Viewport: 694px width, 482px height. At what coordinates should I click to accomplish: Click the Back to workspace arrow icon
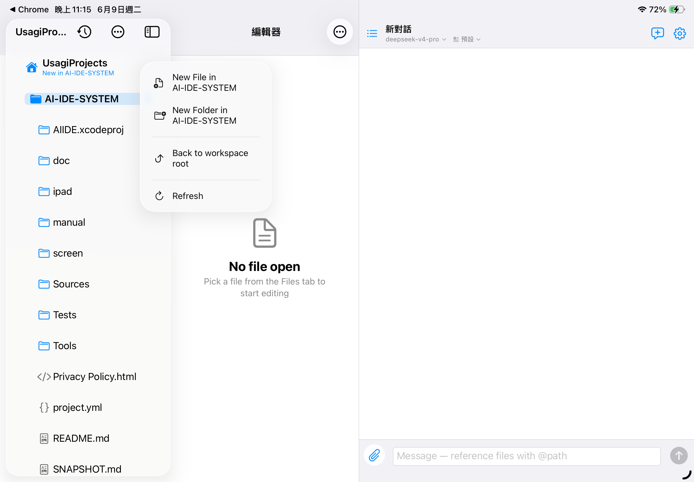click(159, 158)
